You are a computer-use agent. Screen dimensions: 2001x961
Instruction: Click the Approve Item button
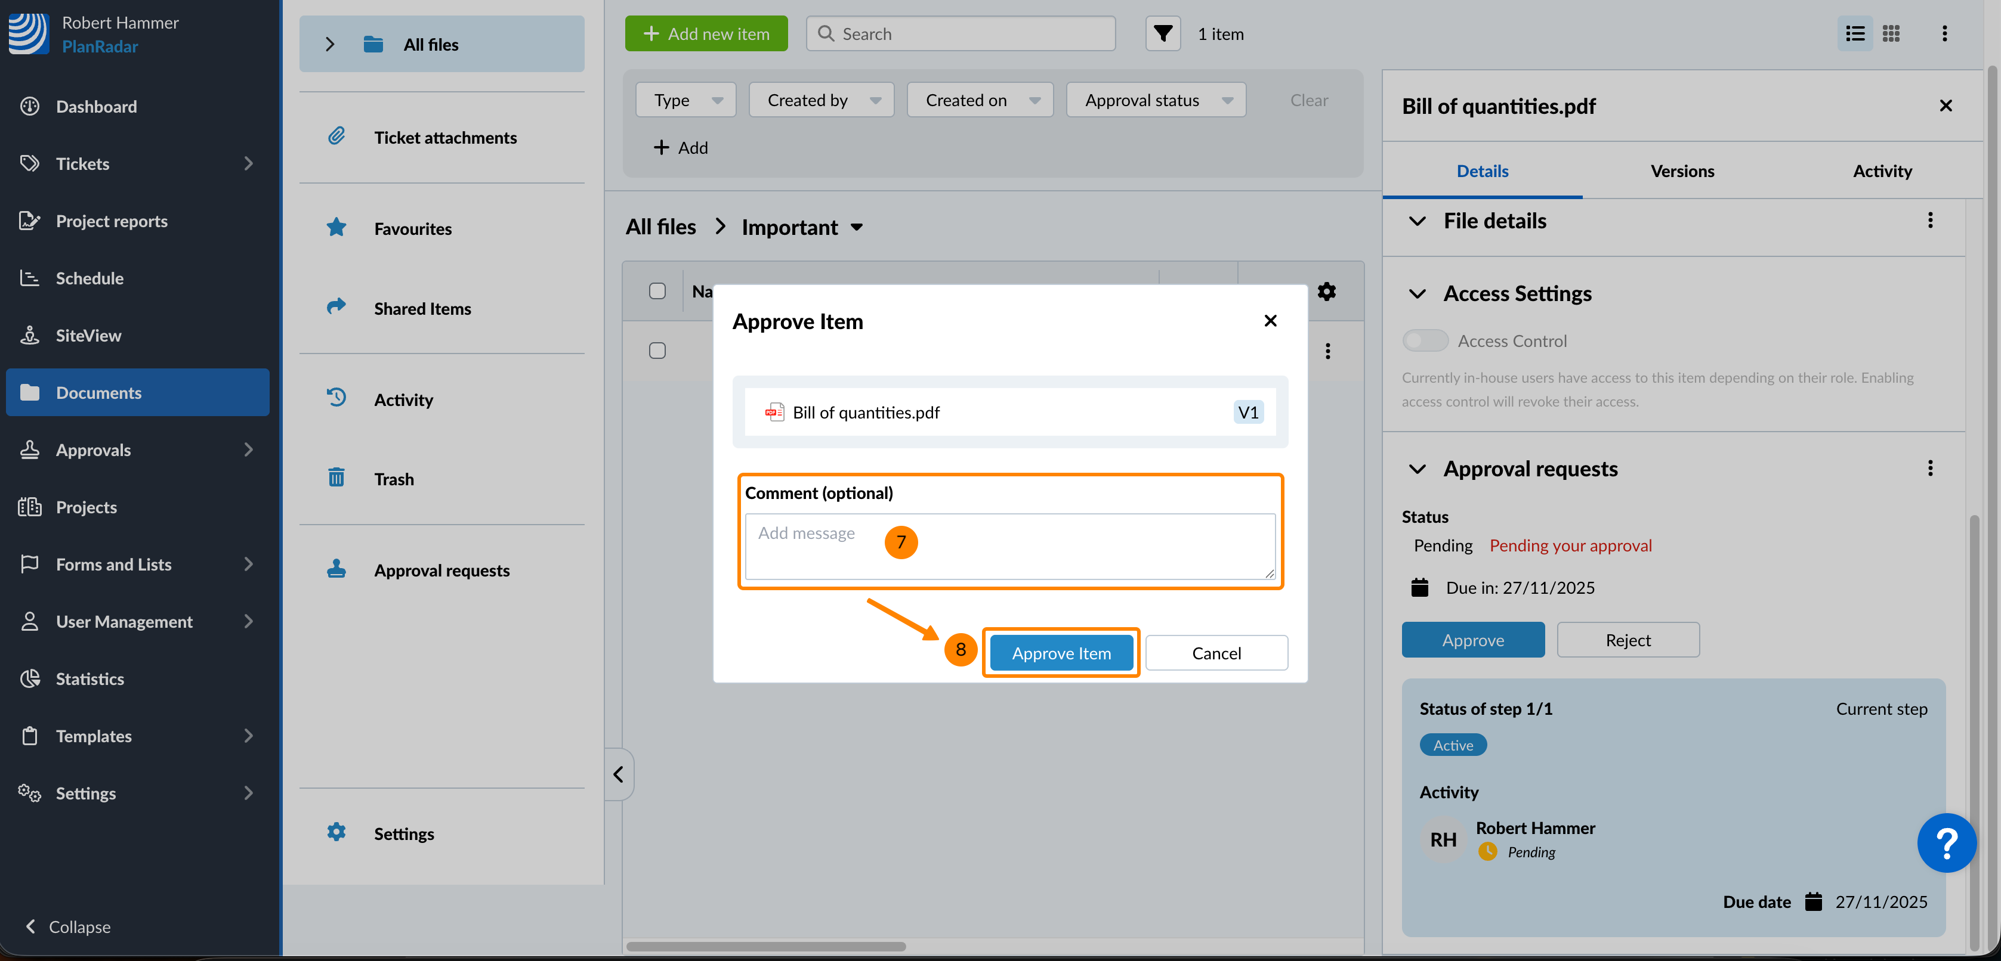pos(1060,653)
